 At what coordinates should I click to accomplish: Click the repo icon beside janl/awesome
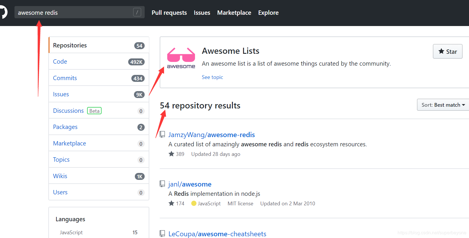tap(163, 184)
